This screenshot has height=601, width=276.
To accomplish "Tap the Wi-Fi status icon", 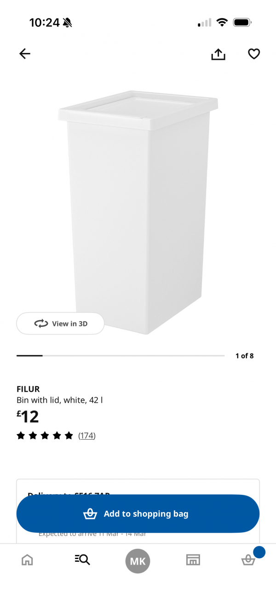I will pyautogui.click(x=223, y=22).
